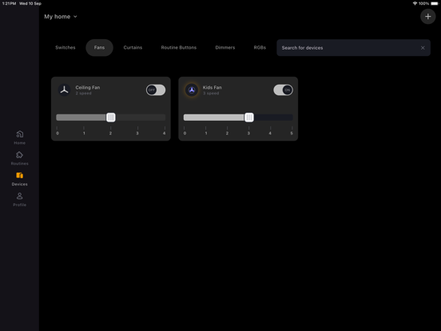The height and width of the screenshot is (331, 441).
Task: Click the Kids Fan '3 speed' text
Action: coord(211,94)
